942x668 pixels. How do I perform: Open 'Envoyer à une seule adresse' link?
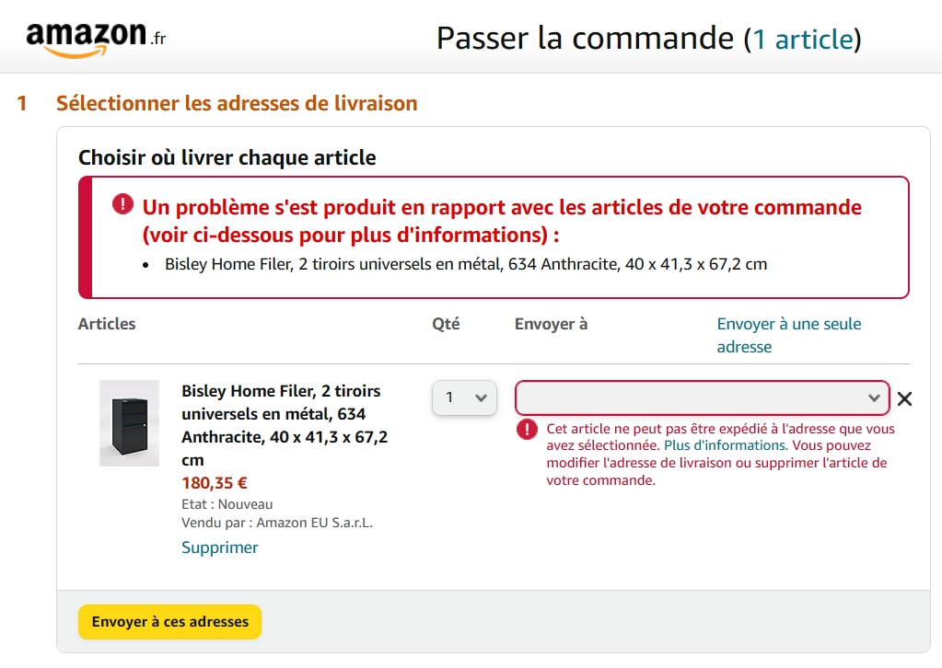(x=789, y=336)
